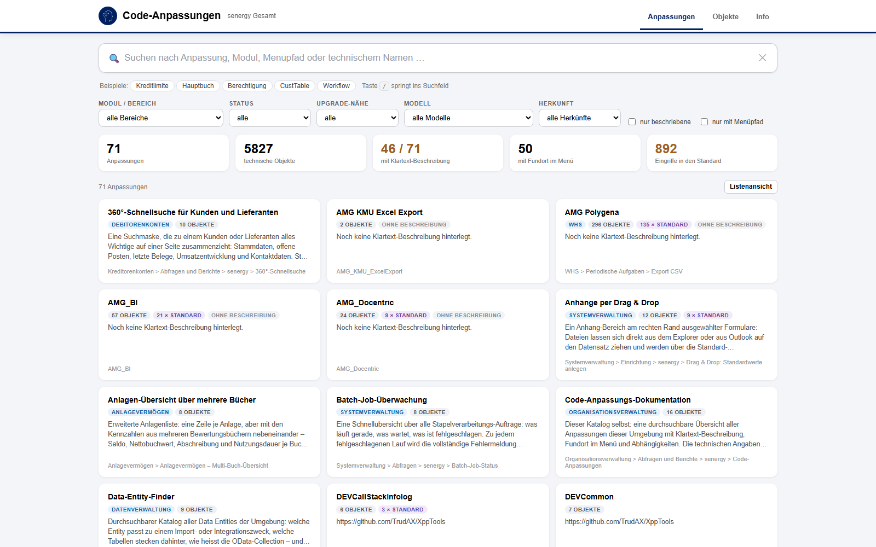Select the Kreditlimite example chip
The image size is (876, 547).
(152, 86)
